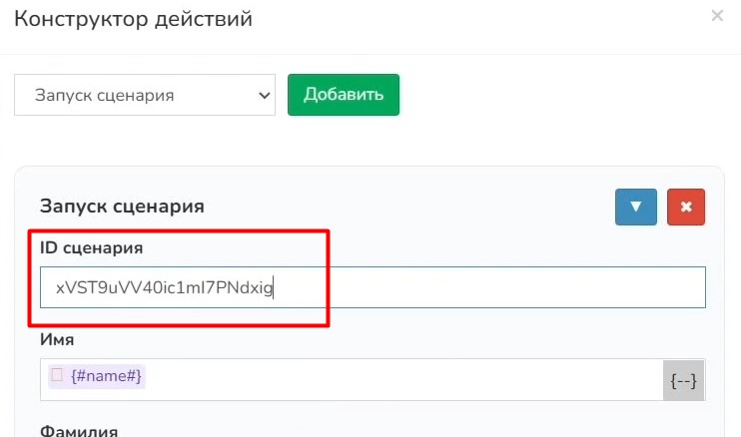The width and height of the screenshot is (741, 437).
Task: Click the Запуск сценария block heading
Action: (x=122, y=207)
